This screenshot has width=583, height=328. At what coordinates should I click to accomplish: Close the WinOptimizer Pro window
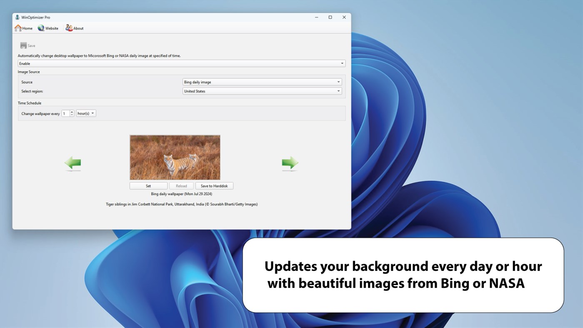point(344,17)
